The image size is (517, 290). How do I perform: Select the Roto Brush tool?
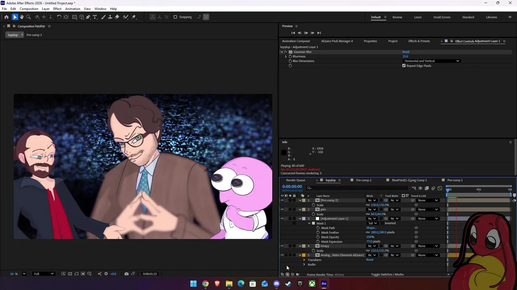tap(126, 17)
